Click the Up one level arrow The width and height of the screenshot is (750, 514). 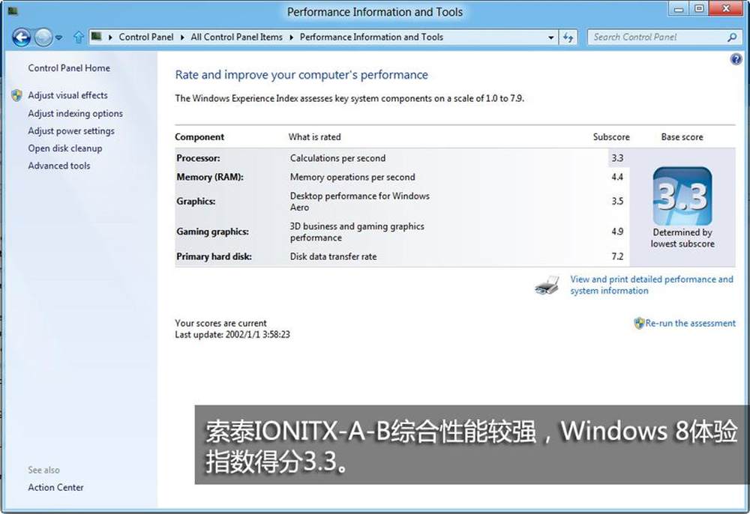(x=79, y=37)
